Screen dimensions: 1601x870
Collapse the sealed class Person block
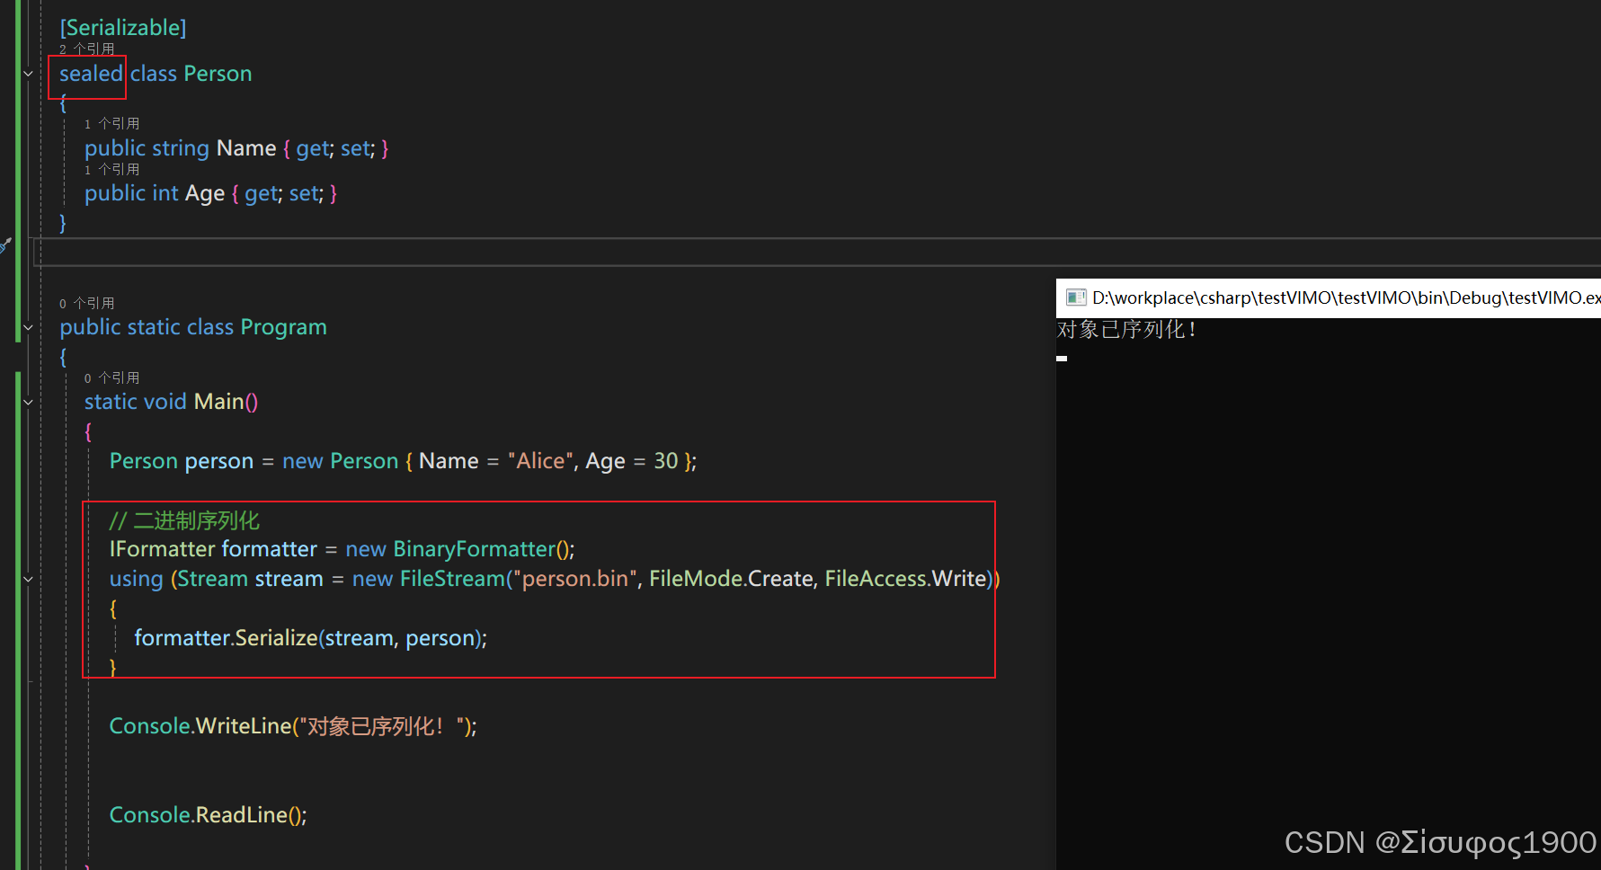[28, 74]
